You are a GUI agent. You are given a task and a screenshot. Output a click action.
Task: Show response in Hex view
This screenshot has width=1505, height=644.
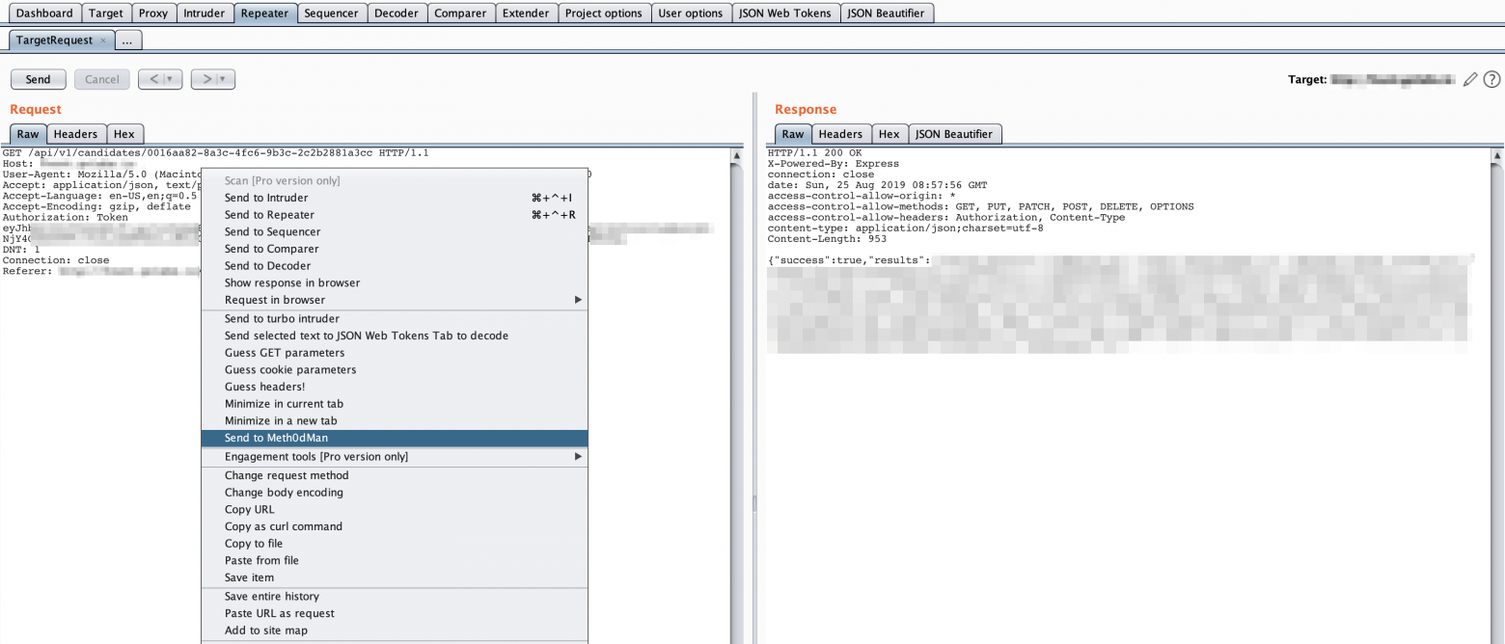click(889, 135)
